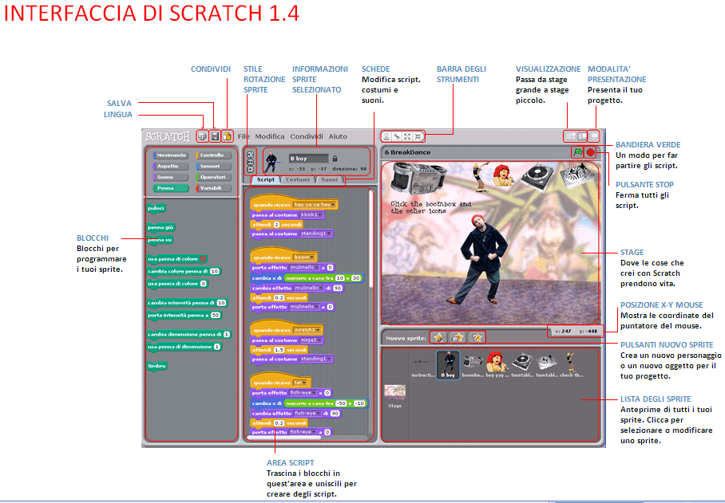Image resolution: width=725 pixels, height=503 pixels.
Task: Toggle the sprite lock icon
Action: coord(335,159)
